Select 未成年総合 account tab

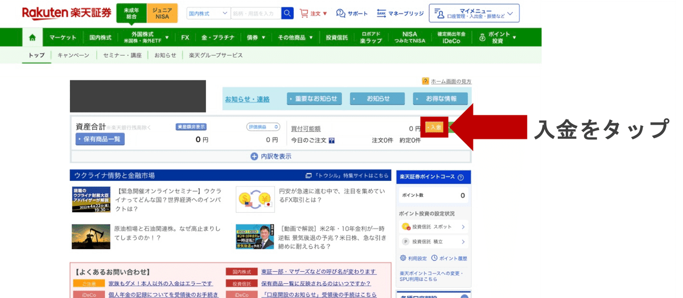click(x=131, y=13)
